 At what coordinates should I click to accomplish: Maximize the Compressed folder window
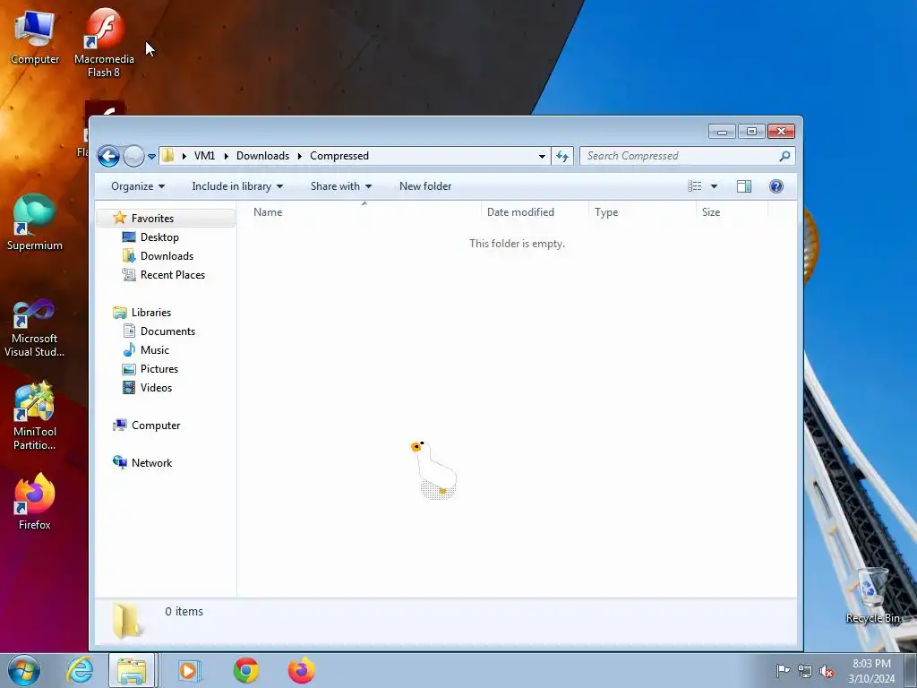point(751,131)
